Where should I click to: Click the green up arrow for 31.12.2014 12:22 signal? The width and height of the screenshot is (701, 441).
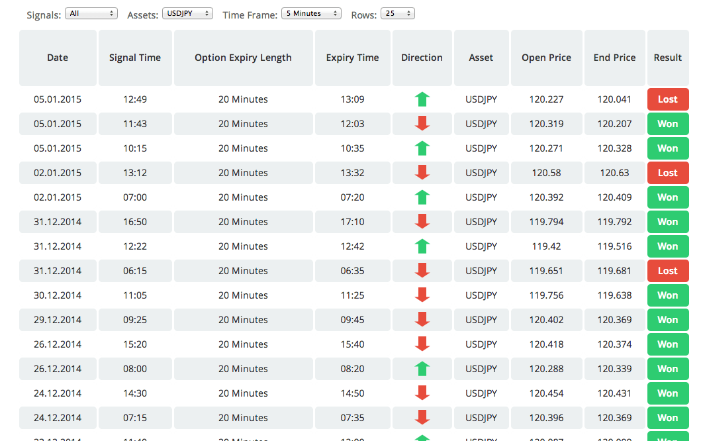point(422,246)
